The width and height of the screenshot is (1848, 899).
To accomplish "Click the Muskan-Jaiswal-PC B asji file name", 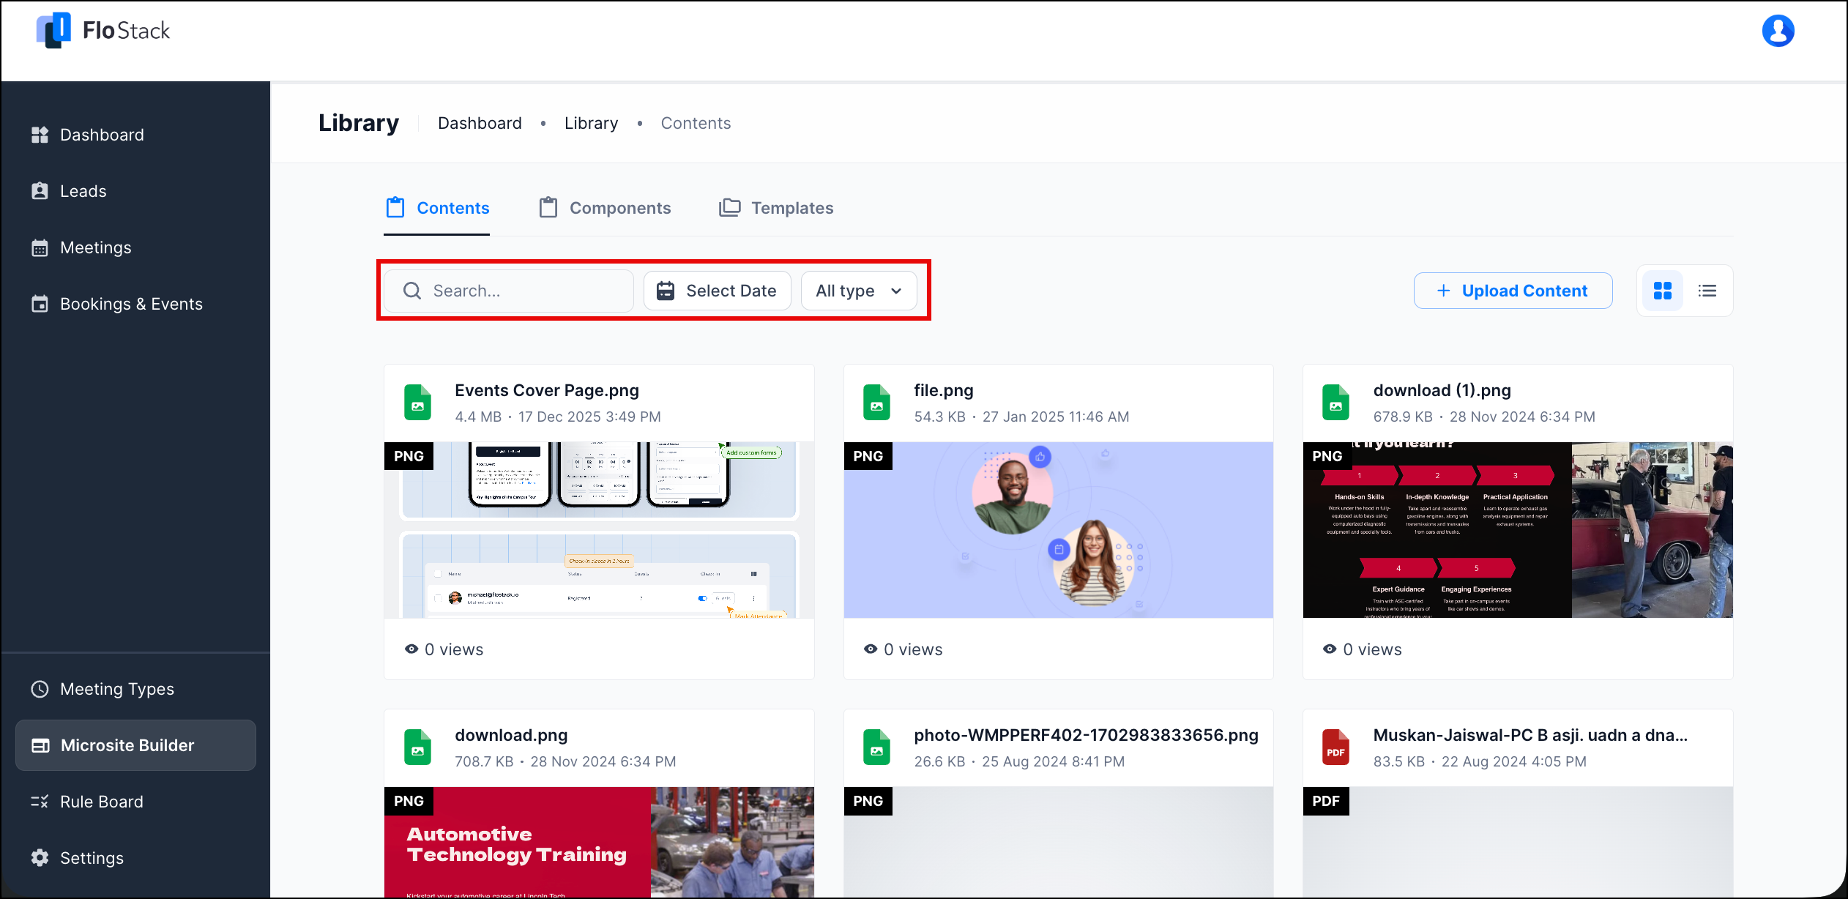I will [1530, 735].
